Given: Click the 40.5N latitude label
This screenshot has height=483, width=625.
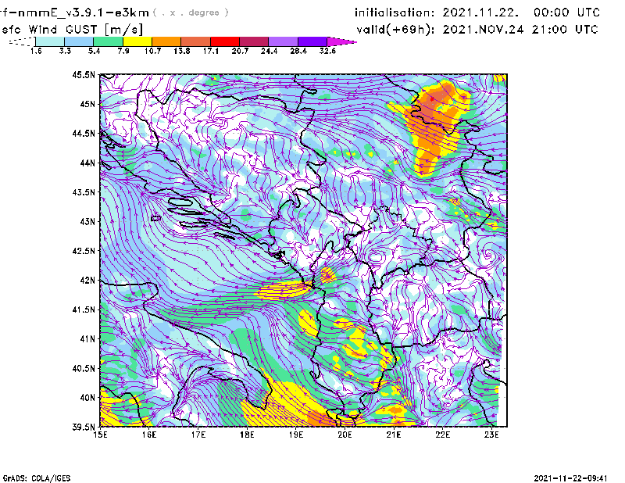Looking at the screenshot, I should pyautogui.click(x=84, y=369).
